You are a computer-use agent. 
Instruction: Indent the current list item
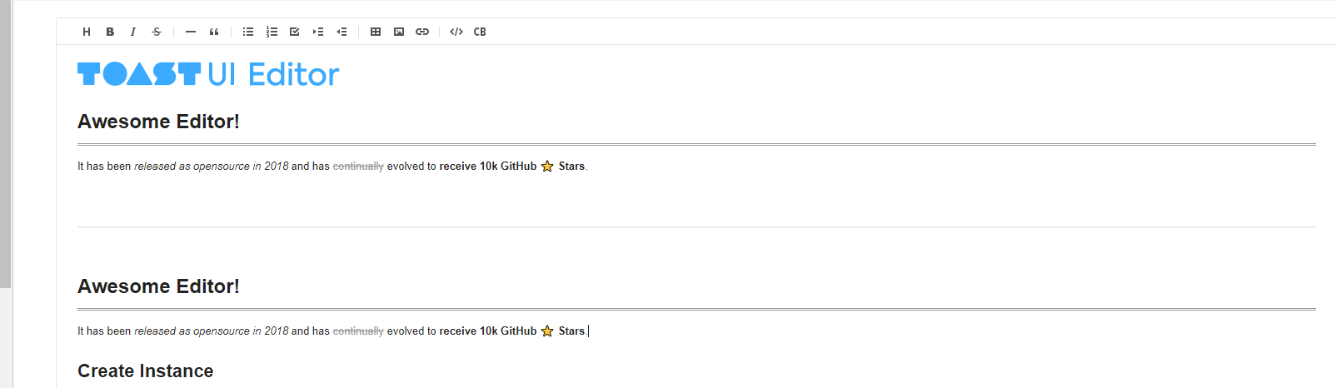pos(318,32)
